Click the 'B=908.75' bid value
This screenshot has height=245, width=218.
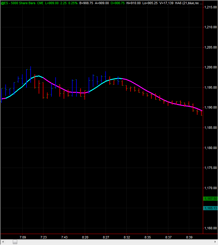coord(86,3)
